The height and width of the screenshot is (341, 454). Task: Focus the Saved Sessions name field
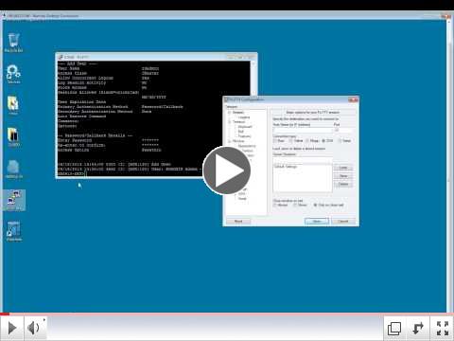coord(303,159)
